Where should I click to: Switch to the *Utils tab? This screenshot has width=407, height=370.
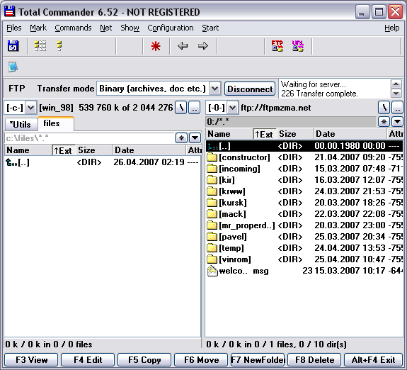pyautogui.click(x=21, y=124)
